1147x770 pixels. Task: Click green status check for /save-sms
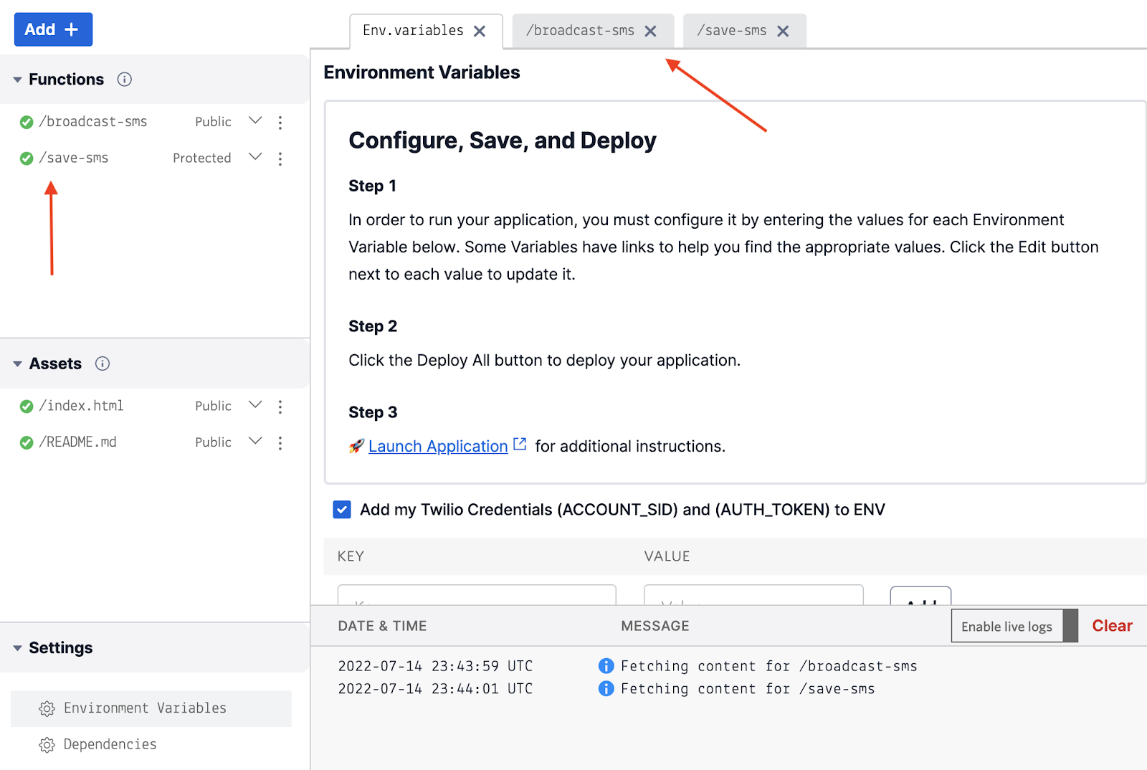(x=27, y=158)
